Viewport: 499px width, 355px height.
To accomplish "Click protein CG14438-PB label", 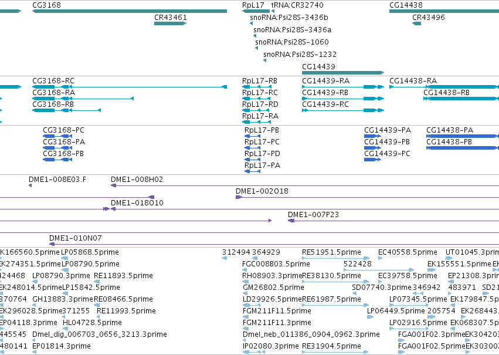I will 449,142.
